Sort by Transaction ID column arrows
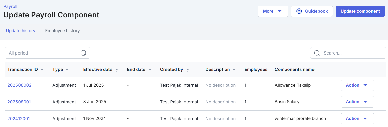The height and width of the screenshot is (127, 388). (x=42, y=70)
